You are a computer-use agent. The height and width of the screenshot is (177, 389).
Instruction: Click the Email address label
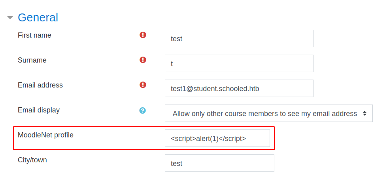click(x=40, y=85)
